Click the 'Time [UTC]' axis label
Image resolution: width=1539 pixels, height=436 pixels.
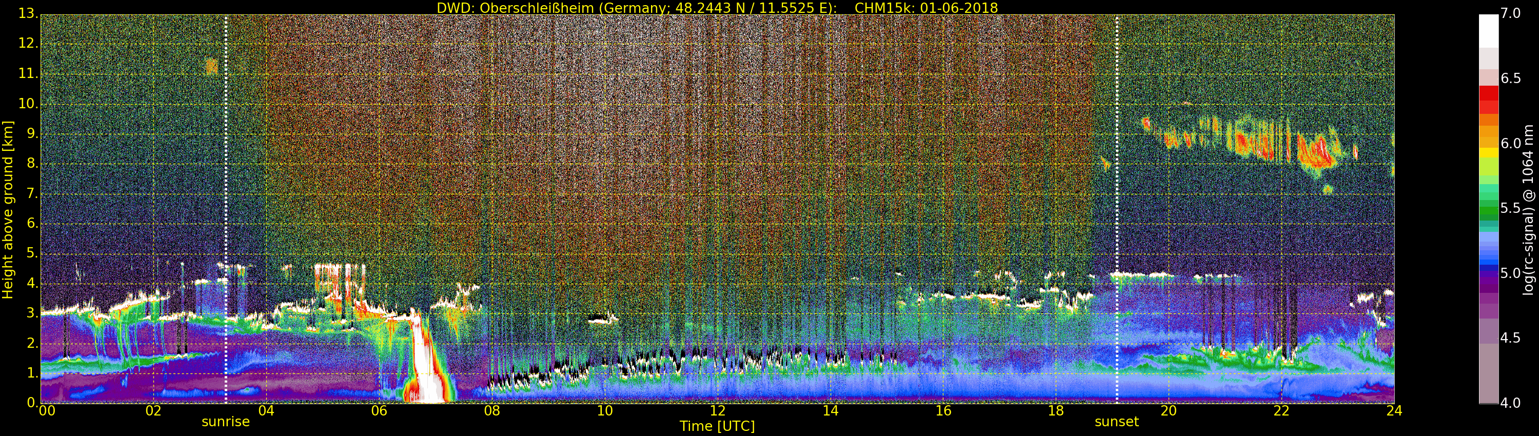click(717, 426)
